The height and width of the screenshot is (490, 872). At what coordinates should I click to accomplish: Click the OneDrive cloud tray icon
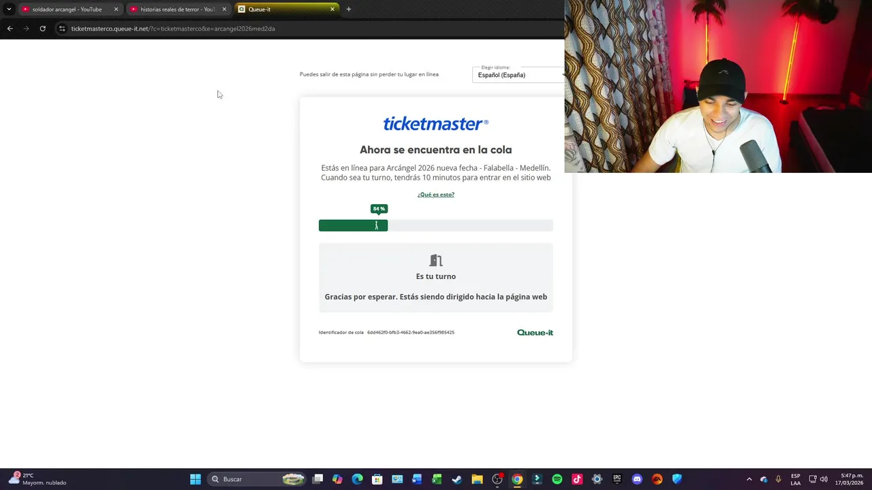[764, 479]
